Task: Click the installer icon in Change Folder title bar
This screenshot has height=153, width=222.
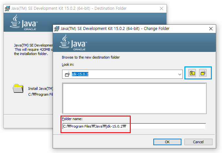Action: tap(57, 29)
